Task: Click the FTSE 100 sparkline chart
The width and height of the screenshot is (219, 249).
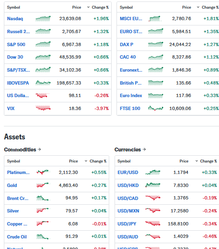Action: pos(155,108)
